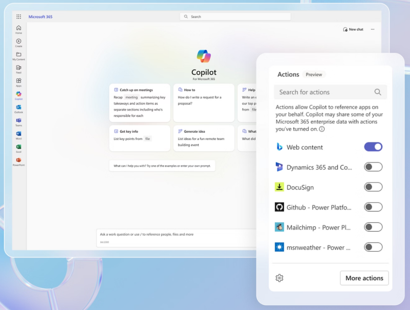
Task: Open Create in the left sidebar
Action: (18, 43)
